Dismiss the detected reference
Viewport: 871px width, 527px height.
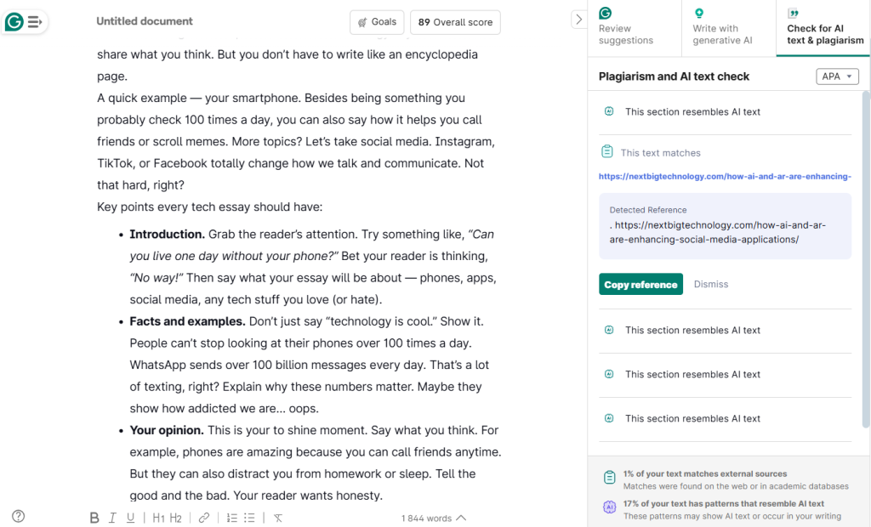[x=710, y=284]
